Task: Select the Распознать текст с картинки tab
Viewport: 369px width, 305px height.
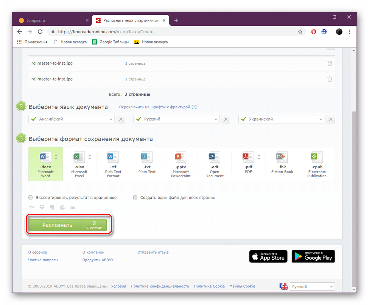Action: 130,20
